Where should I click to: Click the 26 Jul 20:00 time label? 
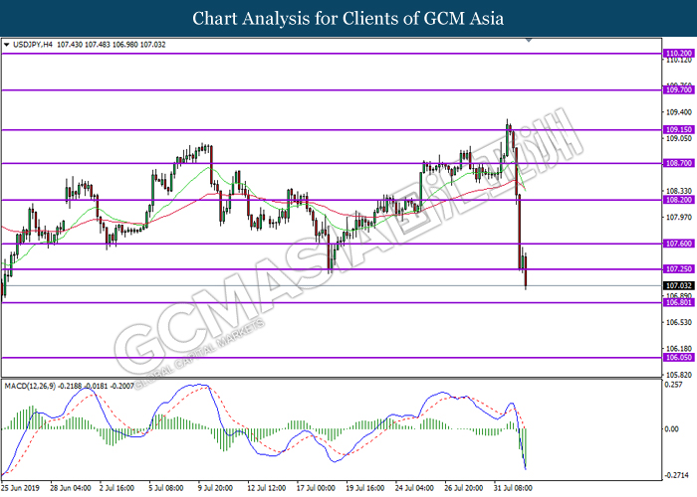coord(464,488)
